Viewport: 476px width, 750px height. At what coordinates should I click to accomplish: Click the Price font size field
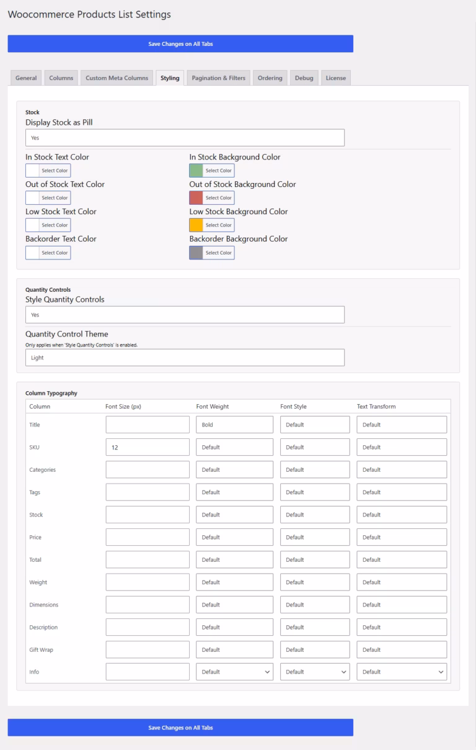(x=148, y=537)
